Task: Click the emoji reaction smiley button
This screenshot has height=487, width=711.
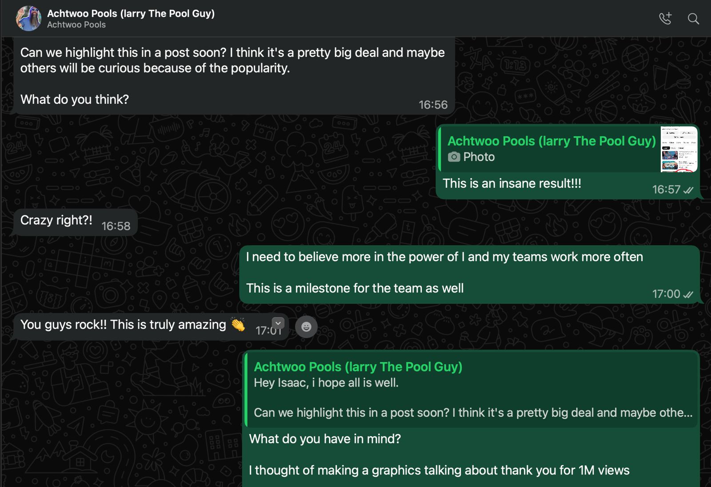Action: (x=306, y=327)
